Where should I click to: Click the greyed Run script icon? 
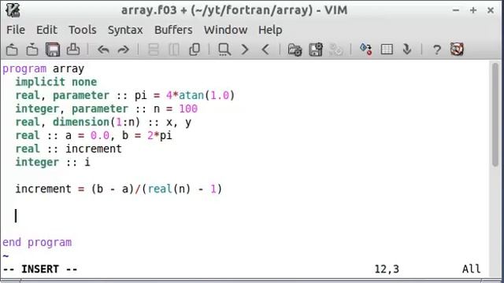click(x=336, y=50)
